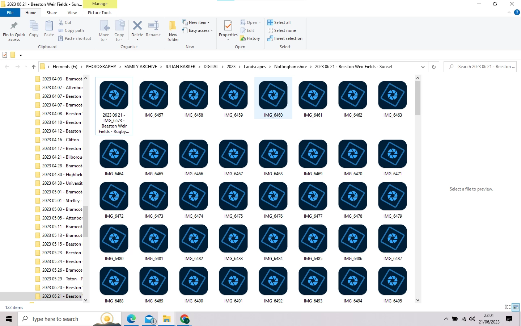Open Properties with the checkmark icon

click(228, 30)
